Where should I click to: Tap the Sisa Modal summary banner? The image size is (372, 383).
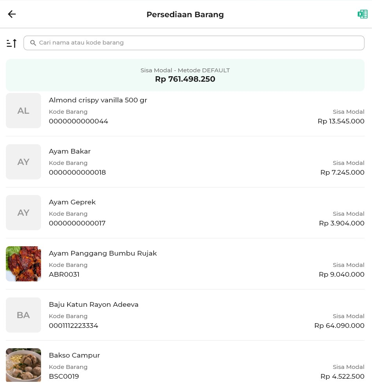[185, 75]
